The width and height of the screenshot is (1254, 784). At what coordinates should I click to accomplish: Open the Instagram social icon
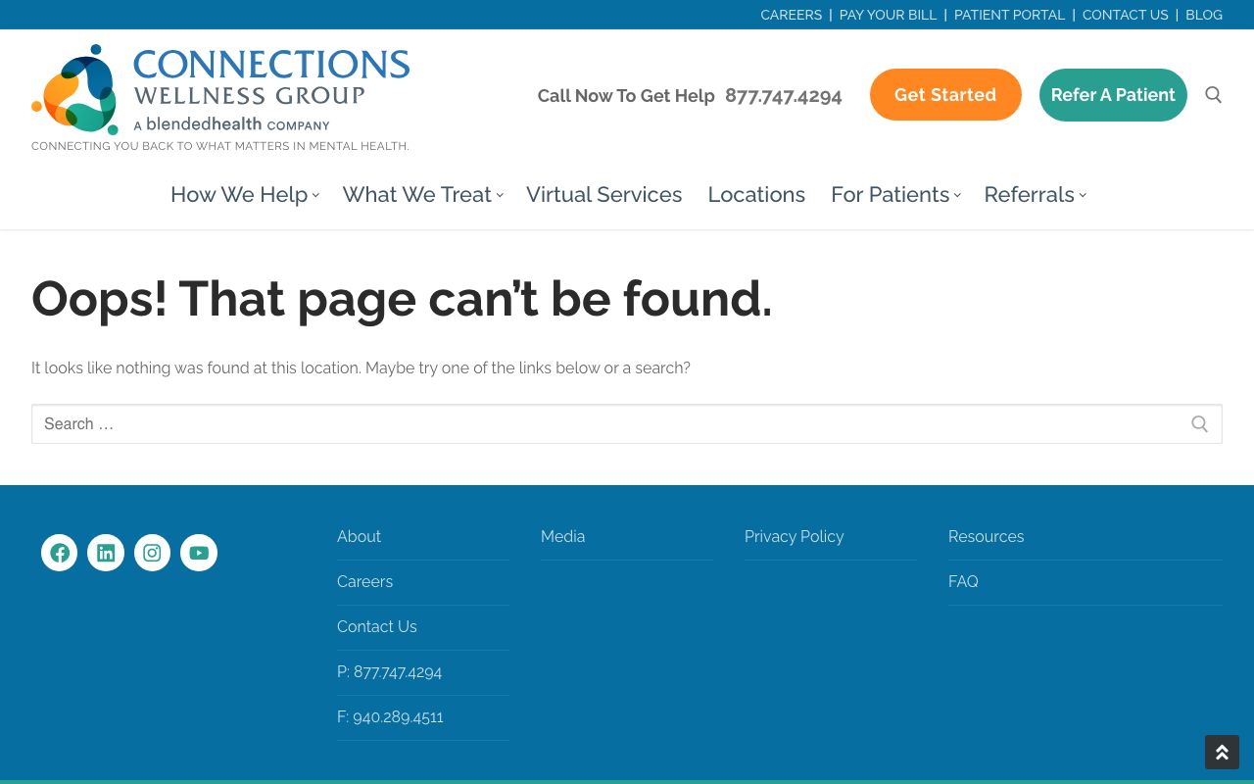click(x=152, y=553)
